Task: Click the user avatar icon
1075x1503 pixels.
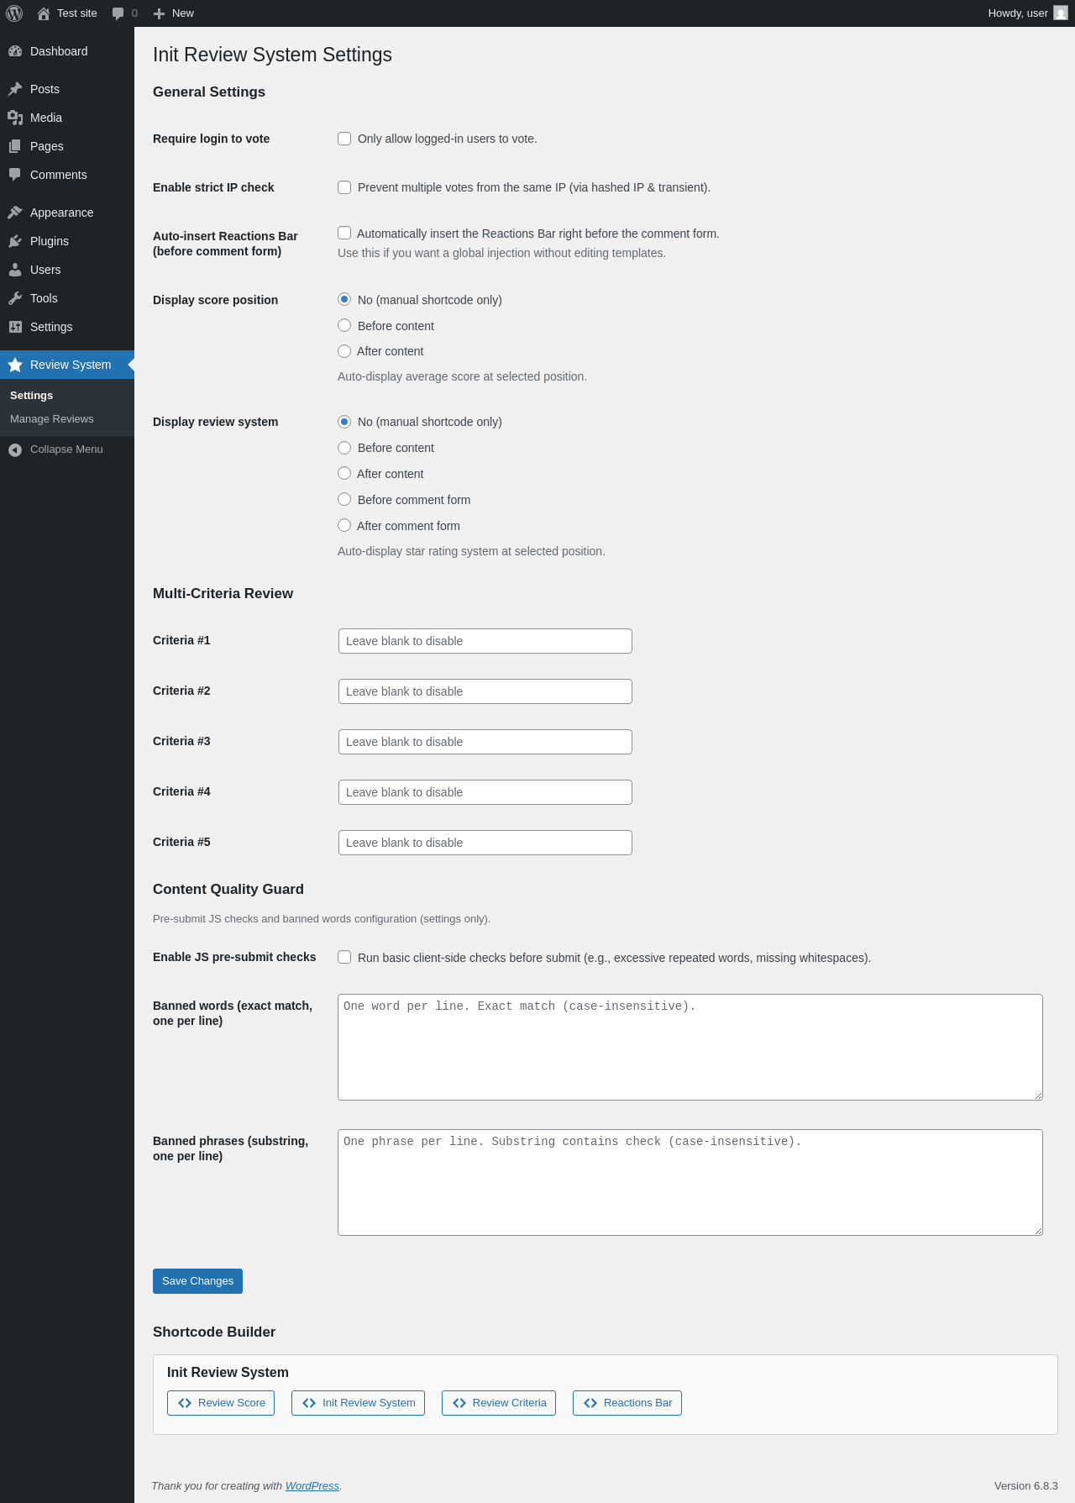Action: click(1061, 13)
